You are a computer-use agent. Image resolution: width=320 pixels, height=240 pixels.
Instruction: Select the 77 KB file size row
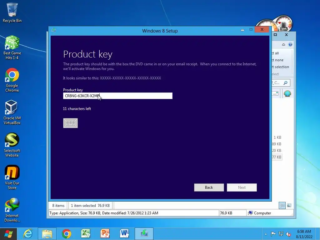click(x=277, y=157)
